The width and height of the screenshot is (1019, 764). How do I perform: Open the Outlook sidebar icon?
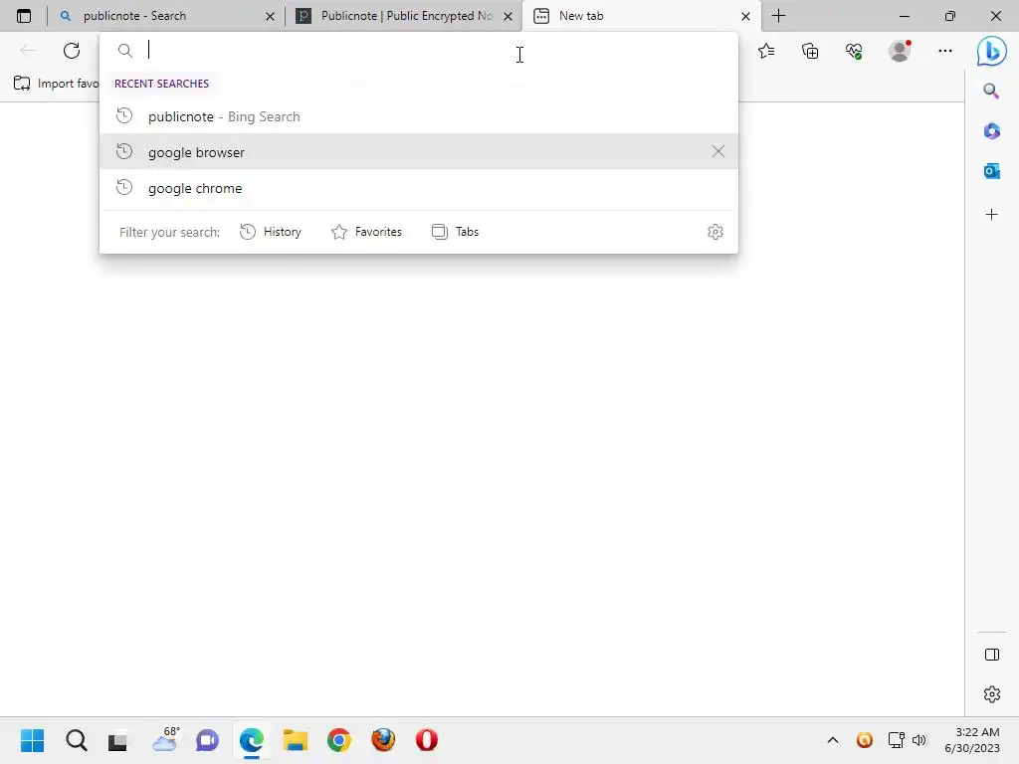[992, 171]
